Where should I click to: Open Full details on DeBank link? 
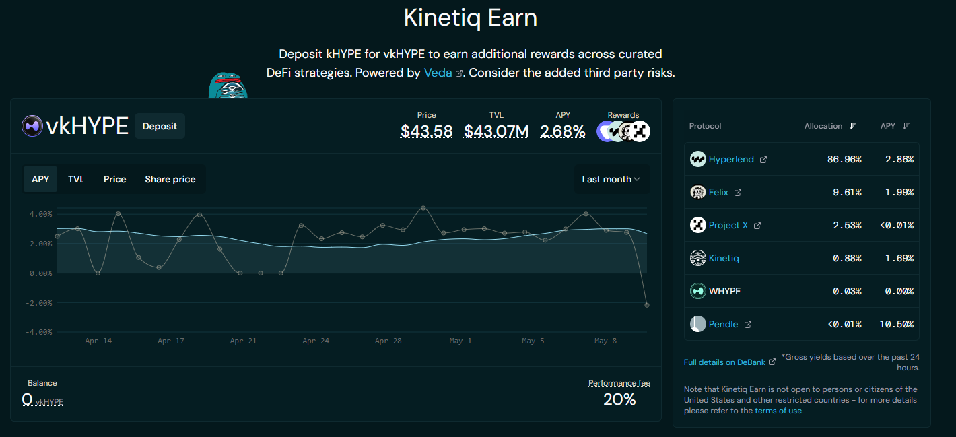click(724, 362)
